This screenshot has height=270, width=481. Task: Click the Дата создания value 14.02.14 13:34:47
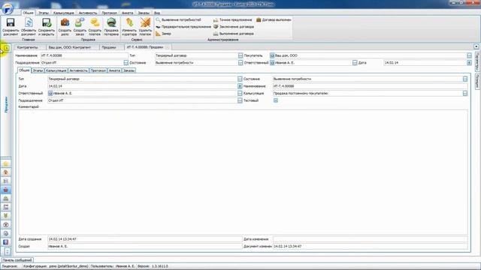(x=62, y=239)
